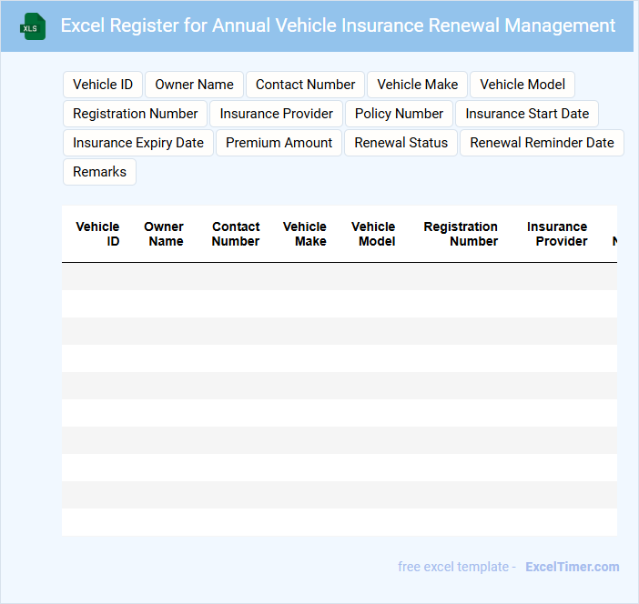Screen dimensions: 639x604
Task: Click the Insurance Provider table column header
Action: click(557, 234)
